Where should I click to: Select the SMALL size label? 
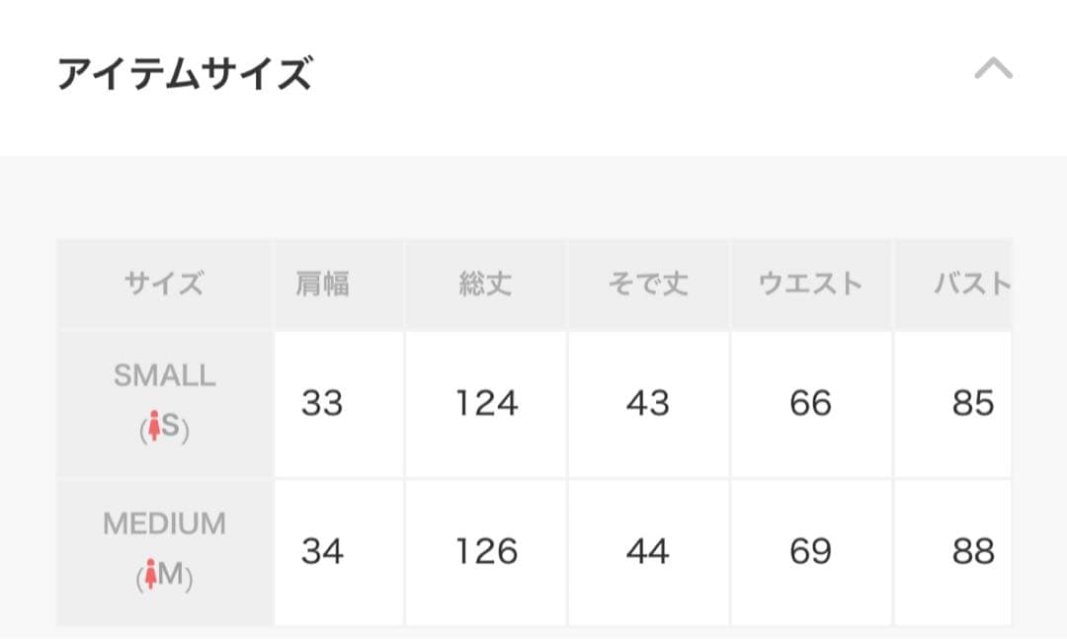tap(162, 376)
